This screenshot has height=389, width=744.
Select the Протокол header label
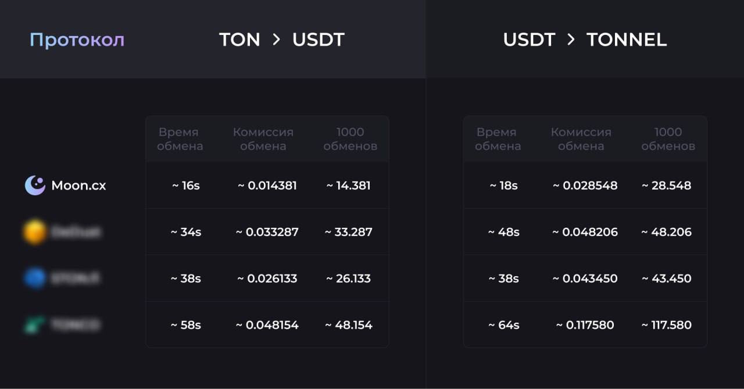pos(77,40)
